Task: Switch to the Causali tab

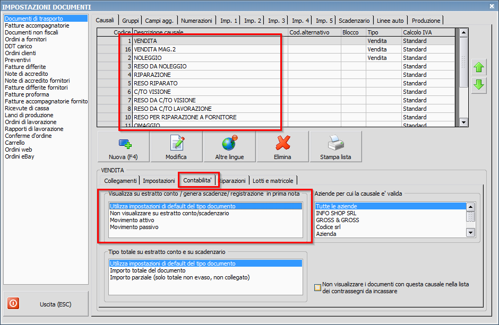Action: [105, 20]
